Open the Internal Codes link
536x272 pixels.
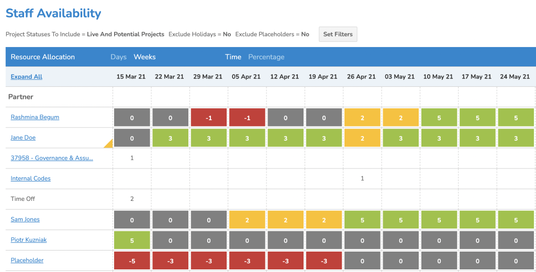click(x=30, y=179)
